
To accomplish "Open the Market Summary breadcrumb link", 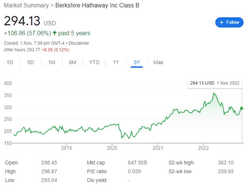I will 26,5.
